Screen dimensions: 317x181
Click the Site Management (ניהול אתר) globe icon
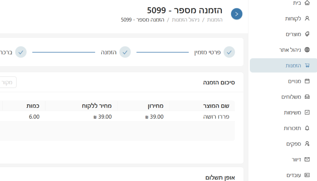(307, 50)
